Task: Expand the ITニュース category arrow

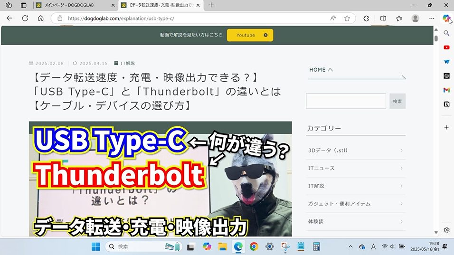Action: click(401, 168)
